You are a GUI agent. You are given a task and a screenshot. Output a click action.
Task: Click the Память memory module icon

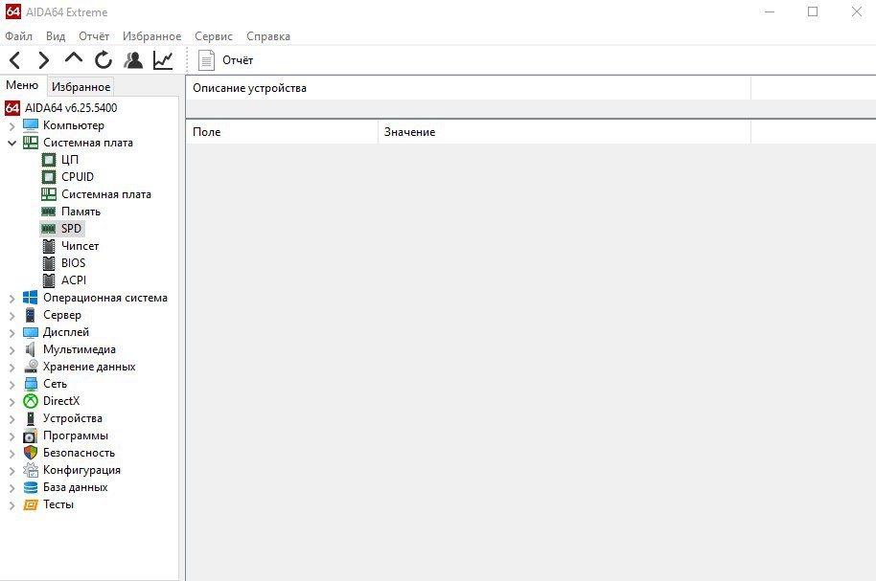(x=49, y=212)
